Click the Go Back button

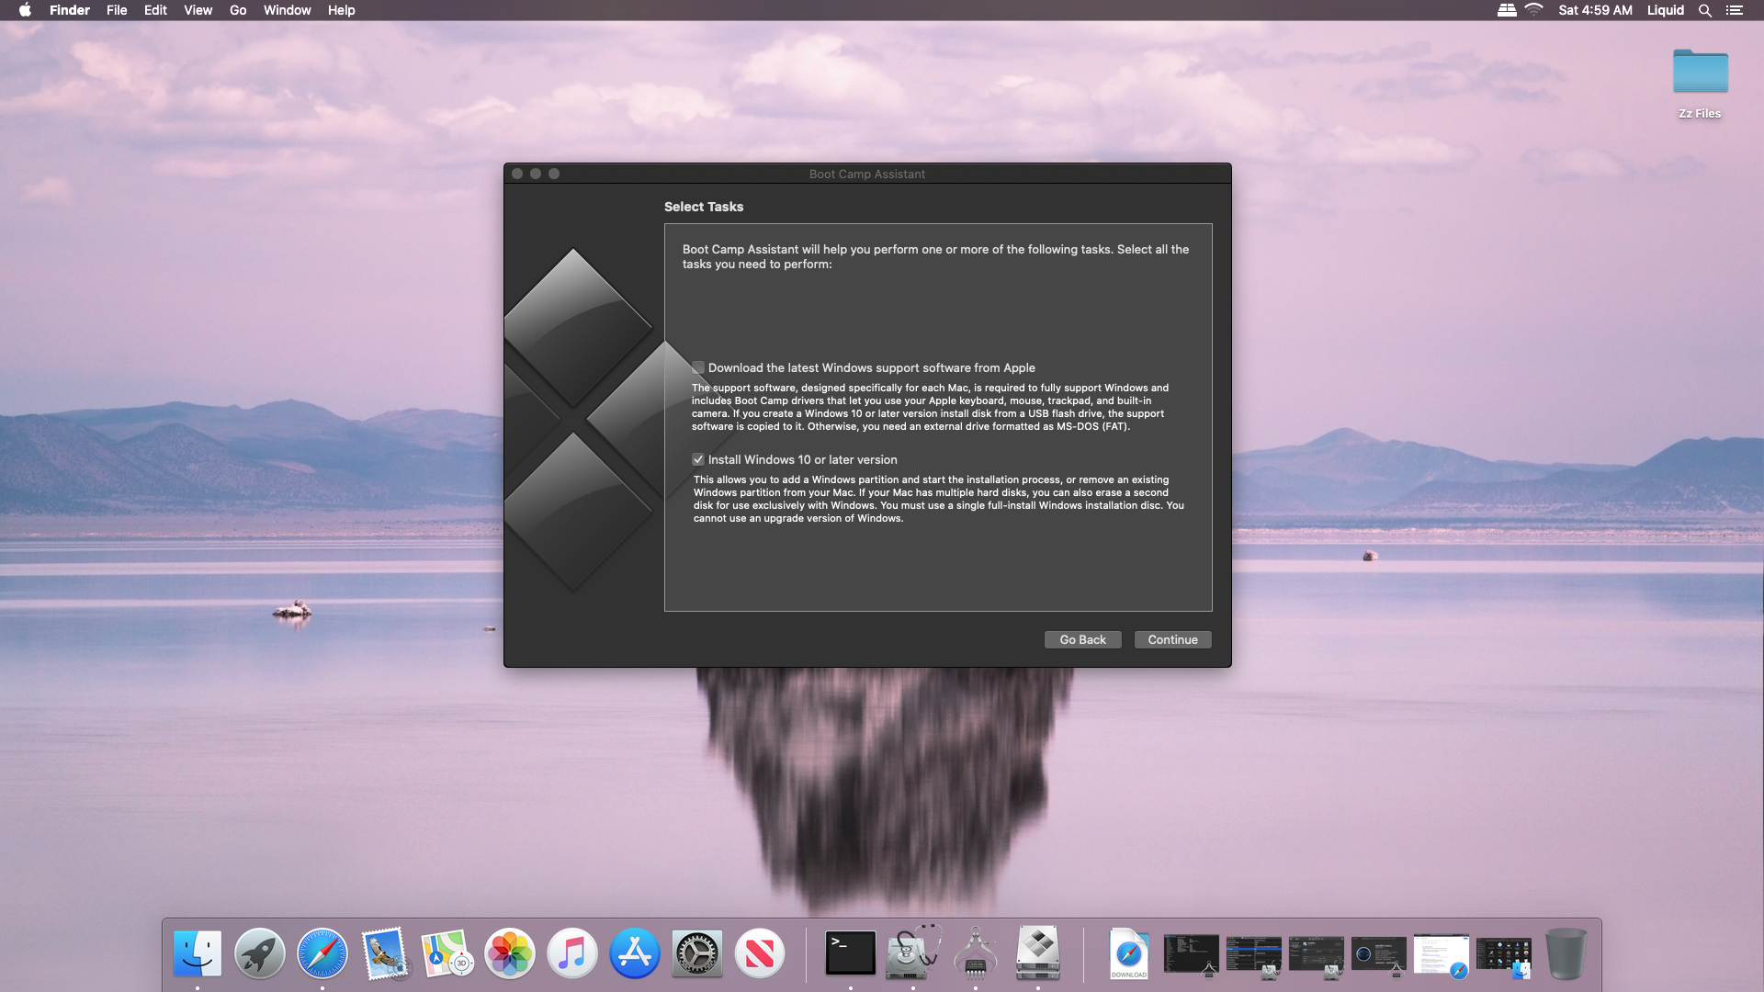(x=1082, y=639)
